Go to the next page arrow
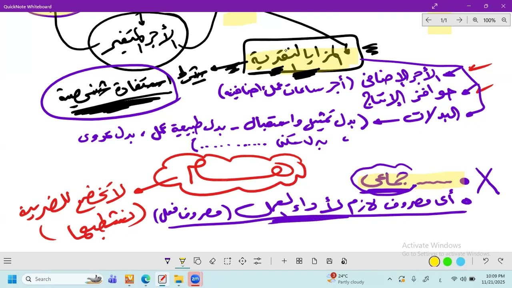The width and height of the screenshot is (512, 288). (459, 20)
